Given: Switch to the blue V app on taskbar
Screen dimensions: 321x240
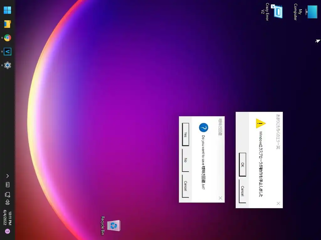Looking at the screenshot, I should point(8,52).
